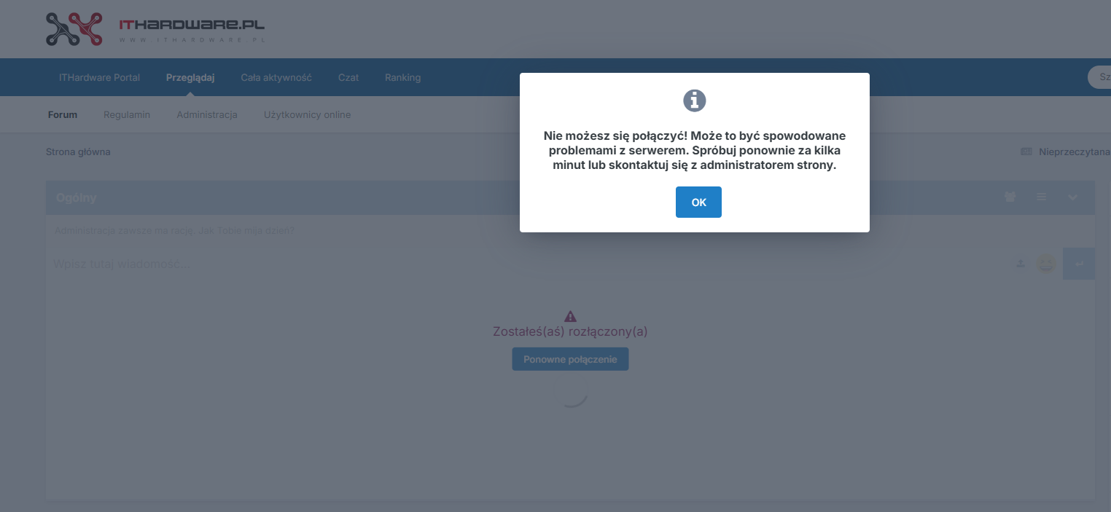Screen dimensions: 1111x512
Task: Click the 'Nie możesz się połączyć!' dialog message
Action: pos(695,151)
